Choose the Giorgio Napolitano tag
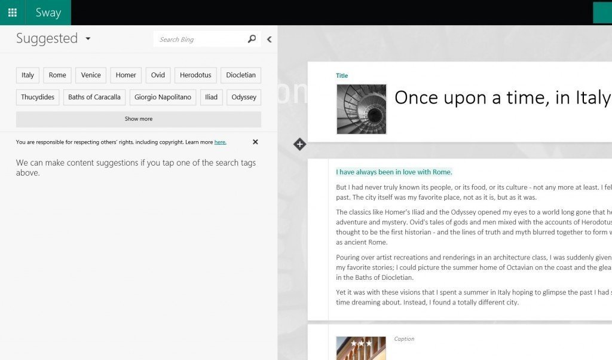 [163, 97]
